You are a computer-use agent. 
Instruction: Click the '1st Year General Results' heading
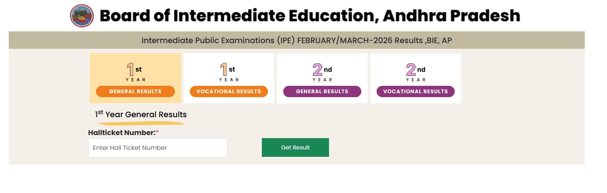(x=141, y=115)
